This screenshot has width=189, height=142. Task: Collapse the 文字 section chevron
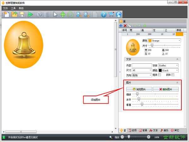coord(177,59)
